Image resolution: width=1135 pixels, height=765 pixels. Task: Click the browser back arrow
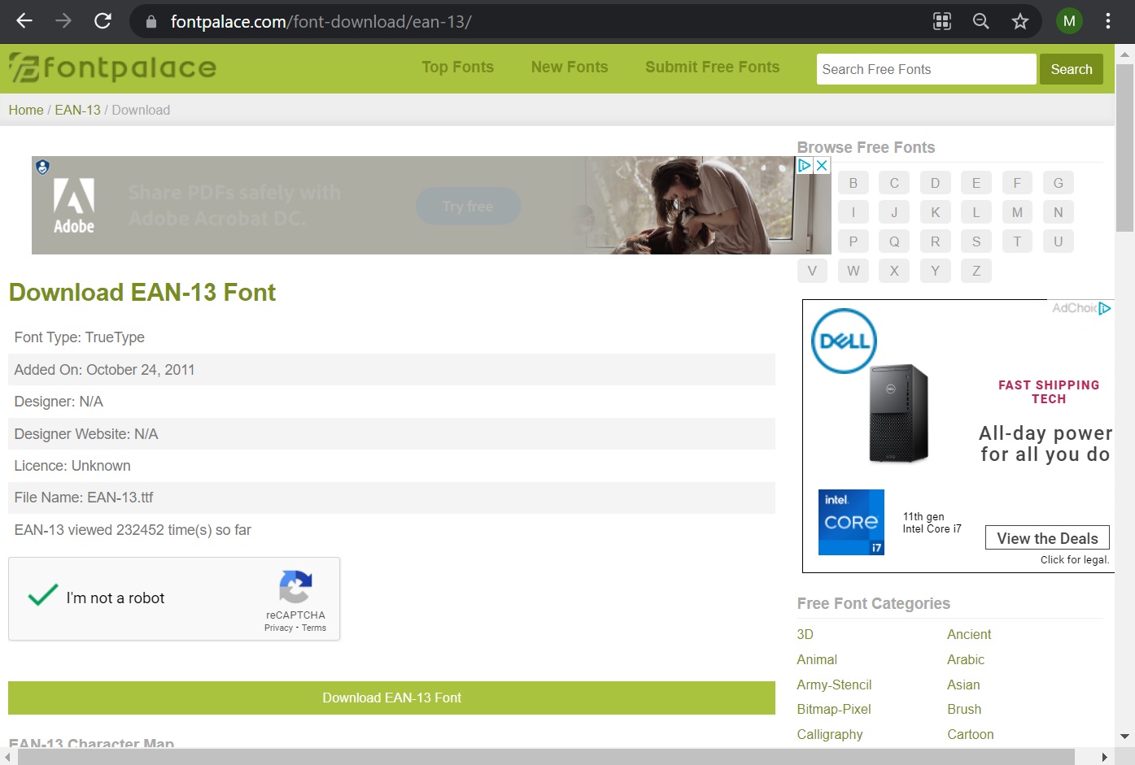pos(24,21)
